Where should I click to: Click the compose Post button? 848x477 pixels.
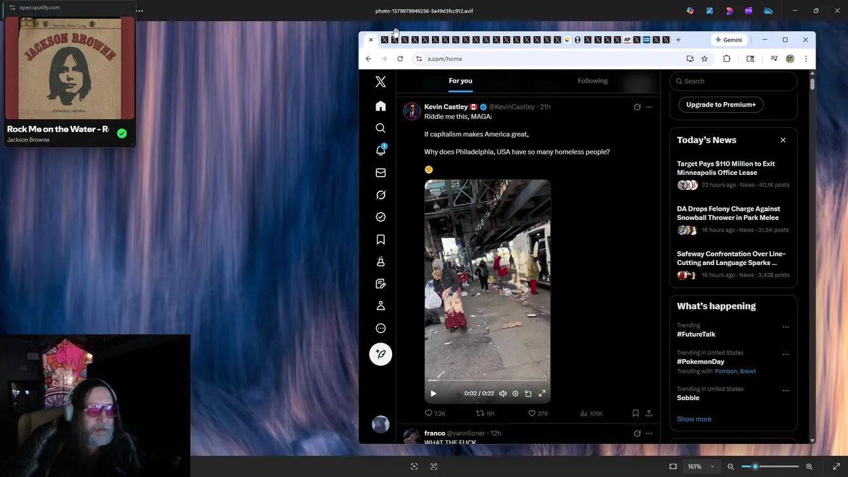380,354
